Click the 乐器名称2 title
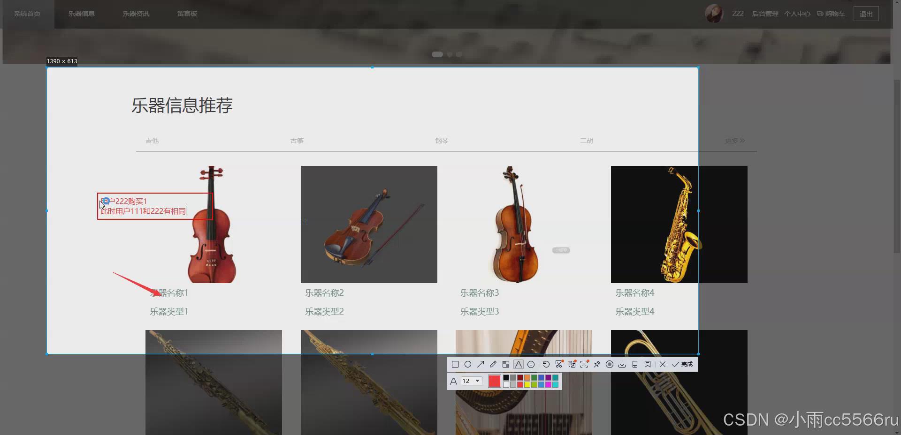 [324, 293]
